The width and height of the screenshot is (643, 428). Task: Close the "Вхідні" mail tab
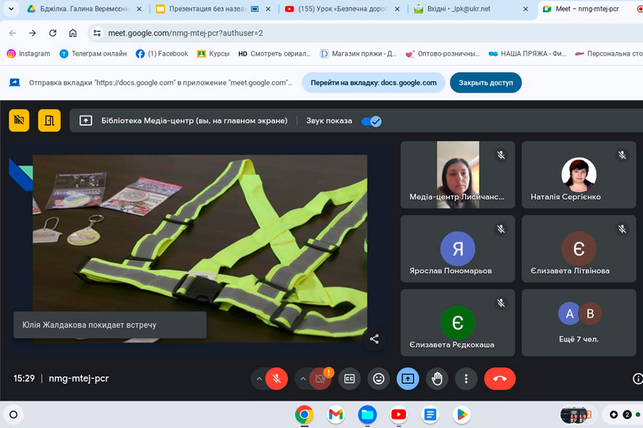coord(526,9)
